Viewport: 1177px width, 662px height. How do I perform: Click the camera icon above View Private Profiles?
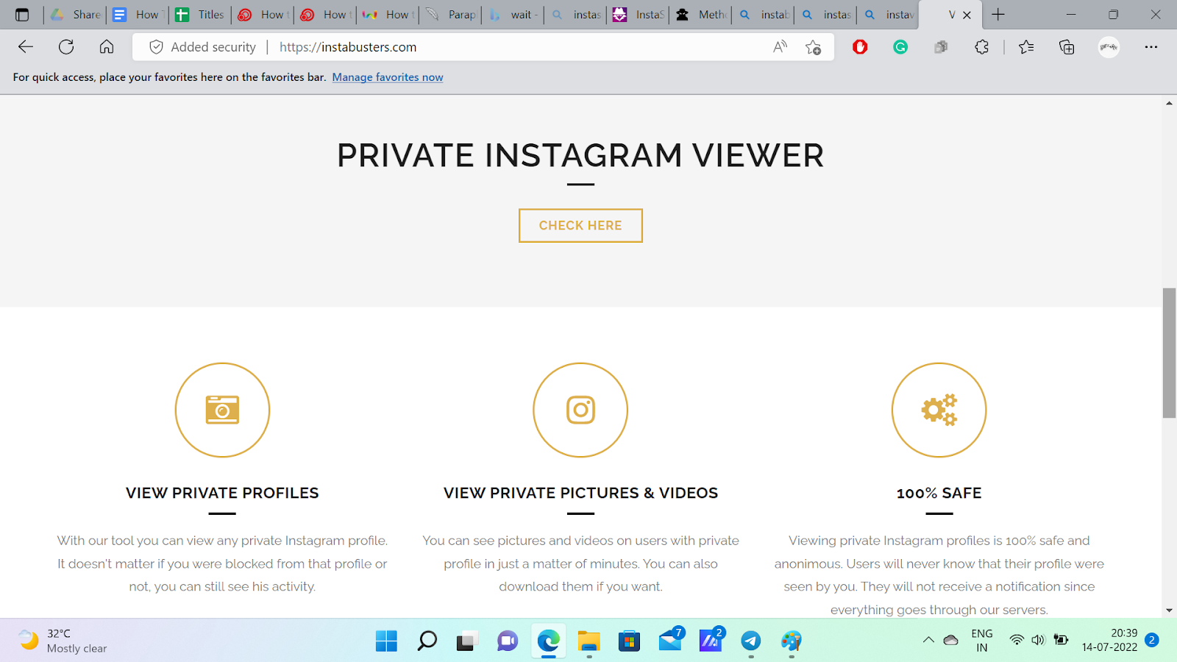pyautogui.click(x=222, y=410)
